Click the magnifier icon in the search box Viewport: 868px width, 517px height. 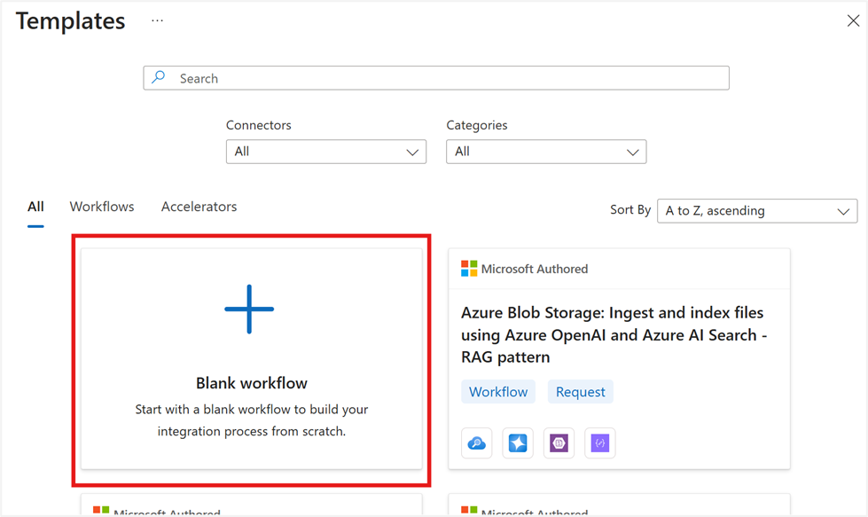159,77
